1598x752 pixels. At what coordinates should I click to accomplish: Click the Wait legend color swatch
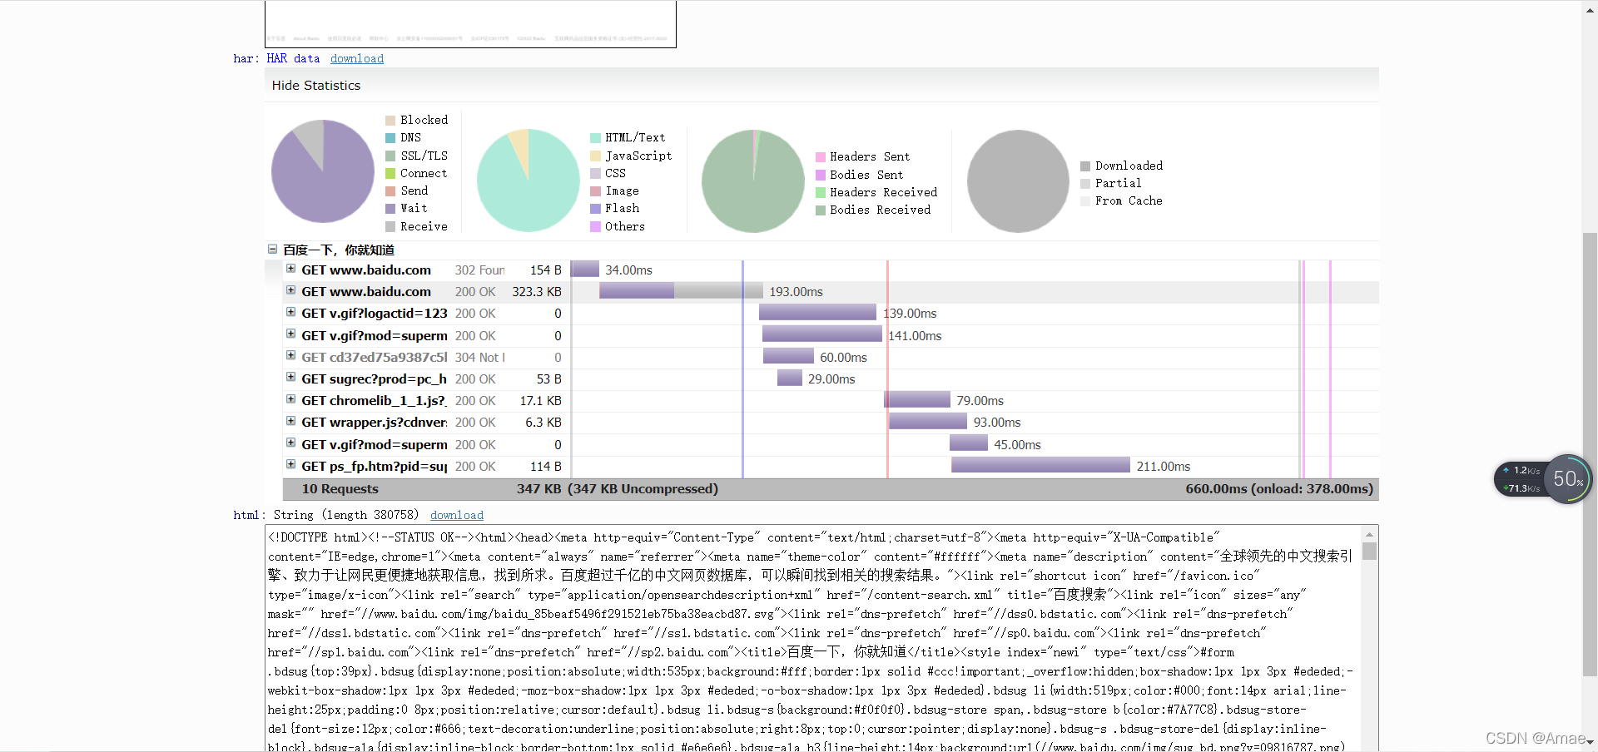click(x=390, y=209)
